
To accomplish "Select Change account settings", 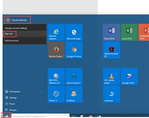I will click(x=25, y=28).
